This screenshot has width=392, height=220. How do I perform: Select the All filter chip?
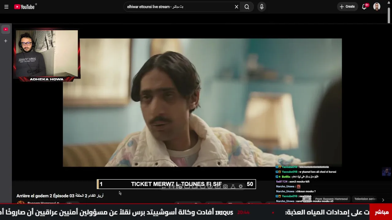[307, 199]
